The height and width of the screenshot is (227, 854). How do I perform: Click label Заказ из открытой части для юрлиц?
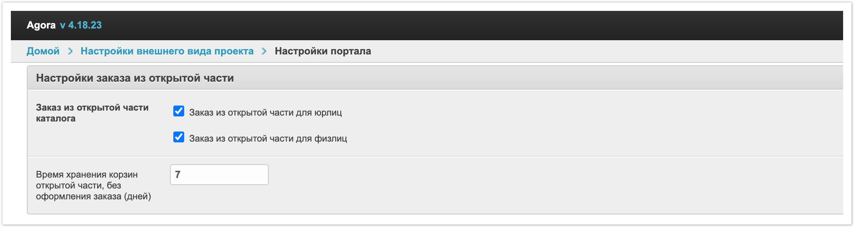coord(265,113)
